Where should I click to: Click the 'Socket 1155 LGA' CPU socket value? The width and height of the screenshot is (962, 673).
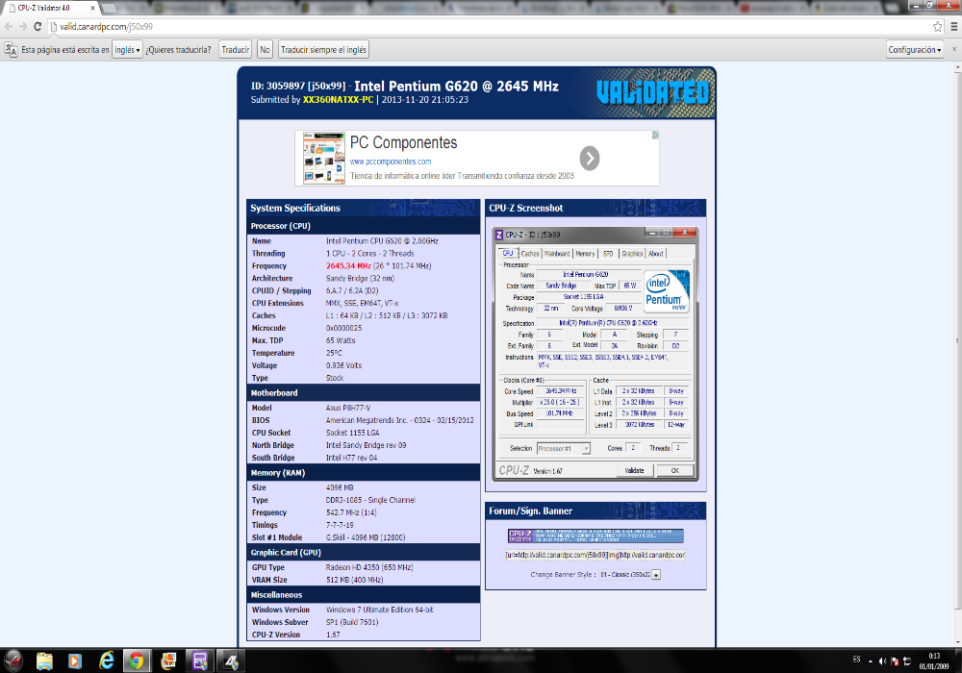[x=353, y=433]
